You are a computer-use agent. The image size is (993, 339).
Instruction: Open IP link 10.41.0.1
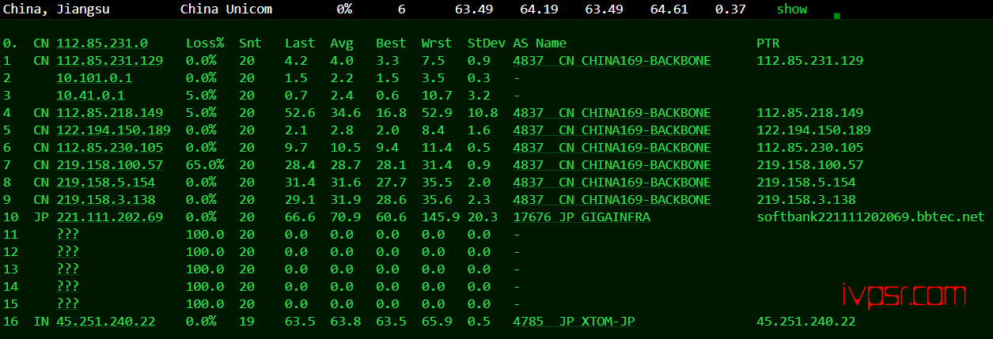91,96
